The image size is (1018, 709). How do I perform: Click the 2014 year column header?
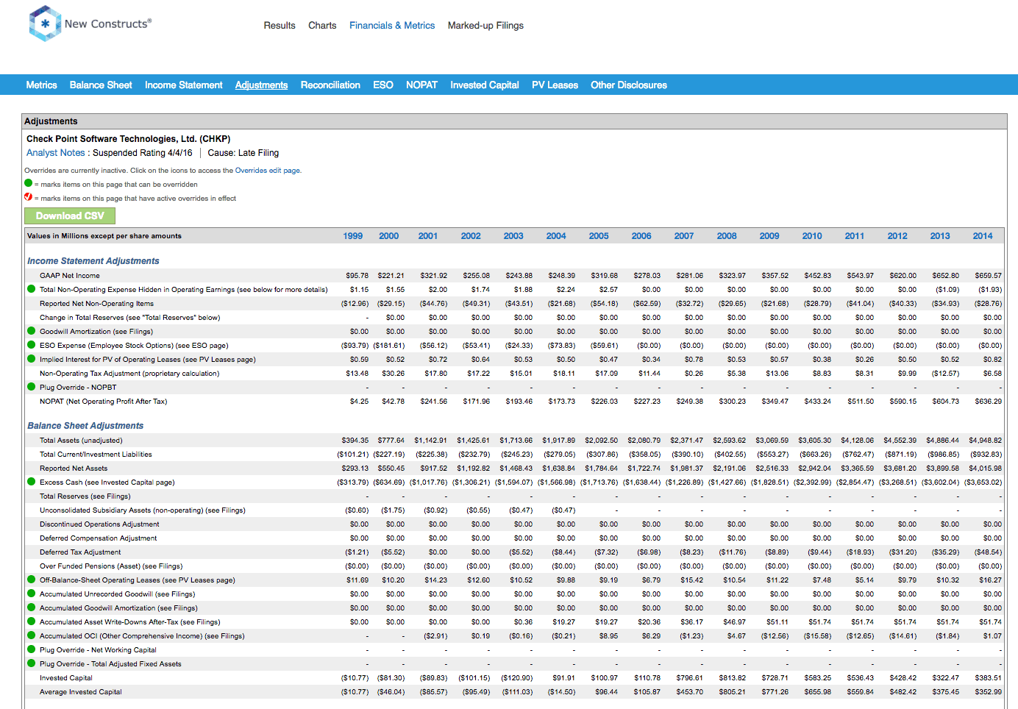point(983,236)
